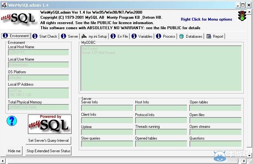Click the Host Info field
This screenshot has height=164, width=253.
161,108
